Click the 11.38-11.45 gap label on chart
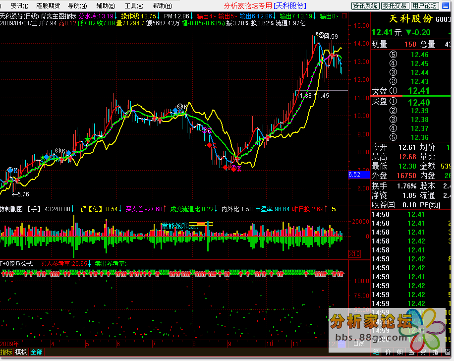Viewport: 454px width, 361px height. (314, 95)
